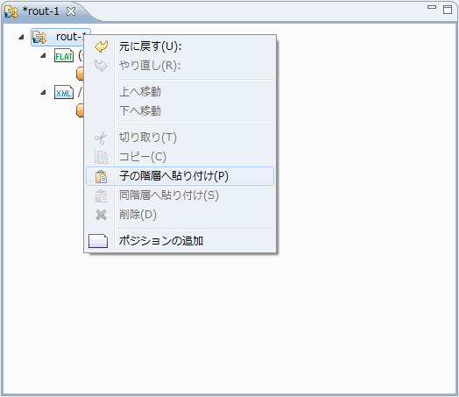This screenshot has width=459, height=397.
Task: Select コピー(C) copy entry
Action: point(180,157)
